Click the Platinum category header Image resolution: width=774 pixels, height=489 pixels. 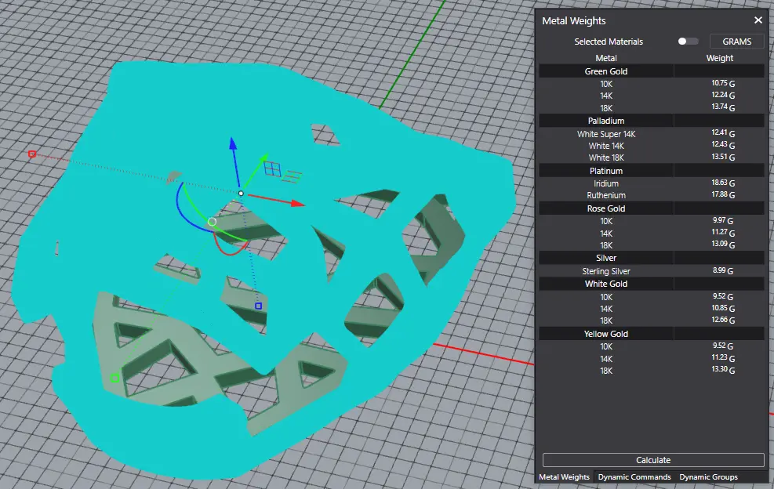[606, 171]
